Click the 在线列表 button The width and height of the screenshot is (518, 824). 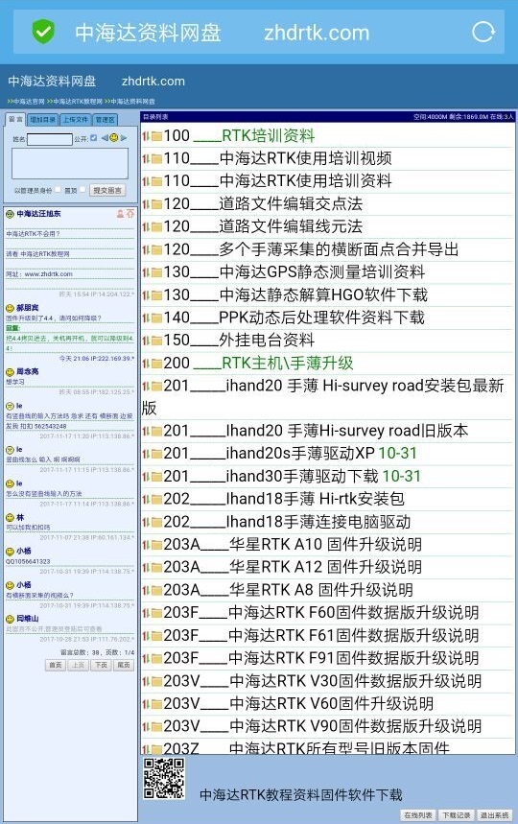coord(418,815)
